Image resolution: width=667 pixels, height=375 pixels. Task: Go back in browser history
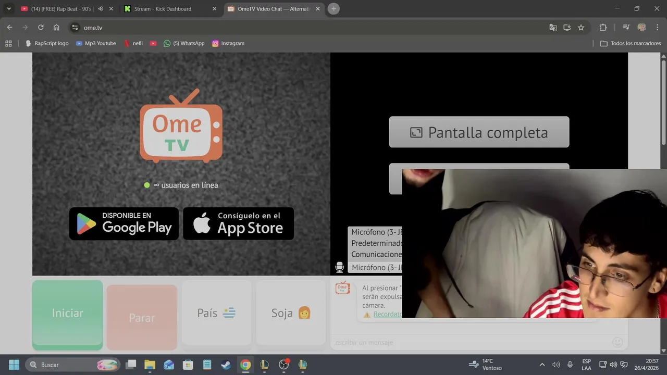pos(9,28)
